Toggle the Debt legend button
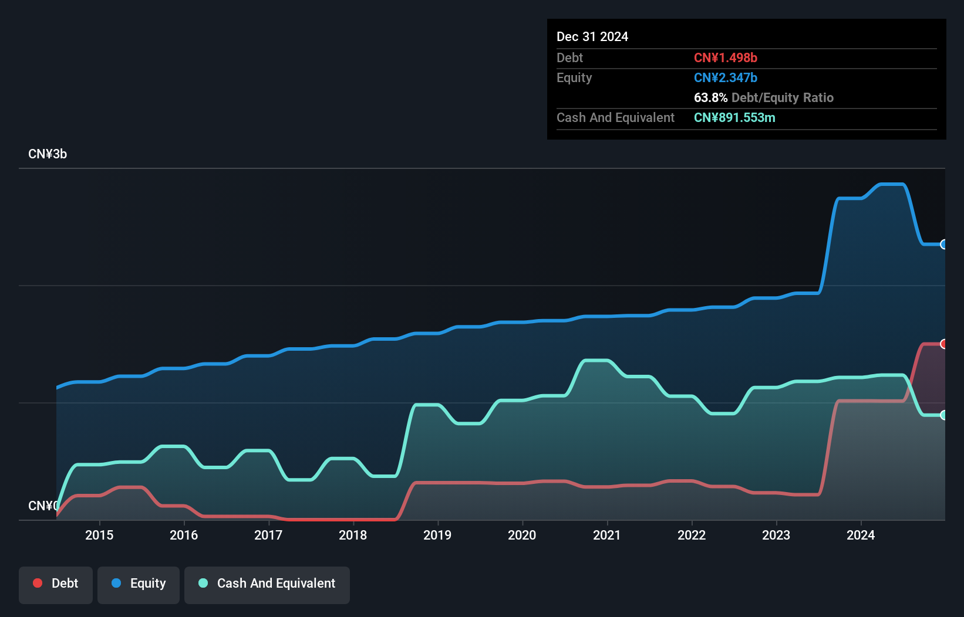Viewport: 964px width, 617px height. pyautogui.click(x=56, y=585)
